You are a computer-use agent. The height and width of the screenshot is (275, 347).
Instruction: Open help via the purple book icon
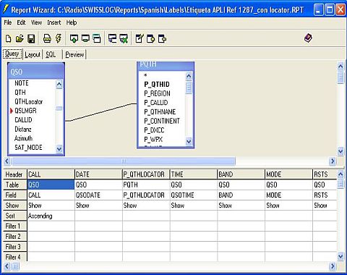(x=308, y=38)
